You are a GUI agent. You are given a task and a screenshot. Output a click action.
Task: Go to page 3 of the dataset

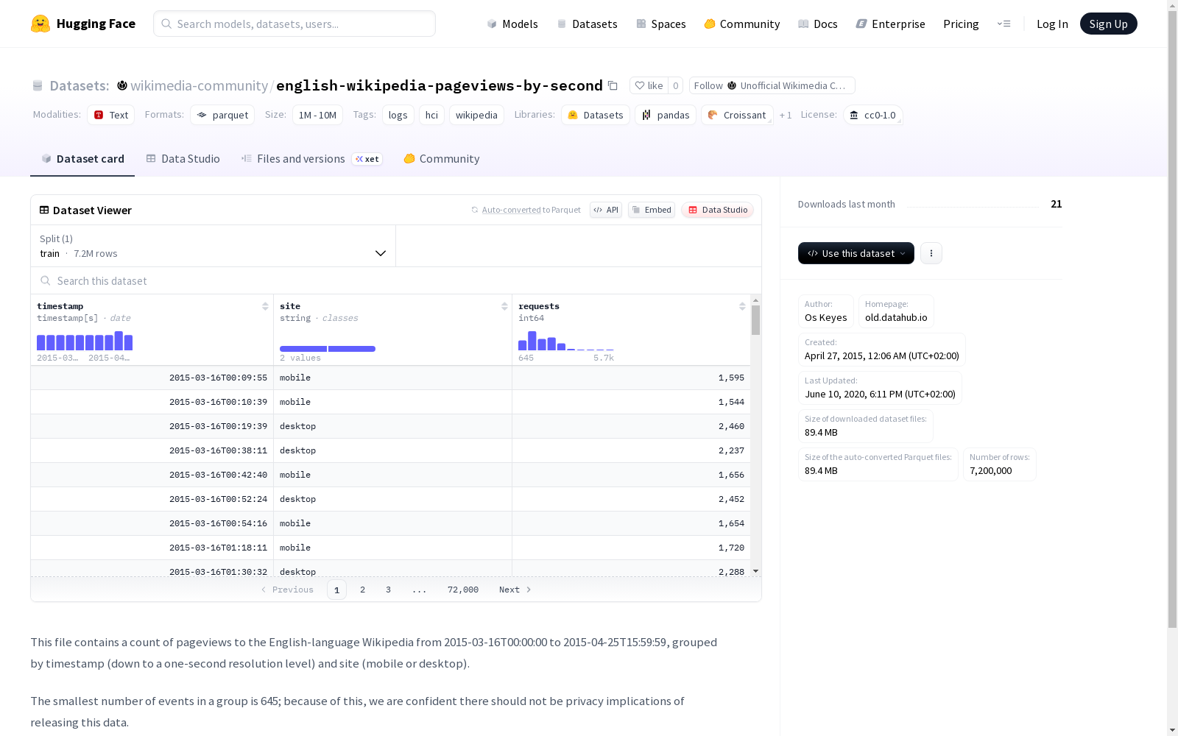point(388,590)
